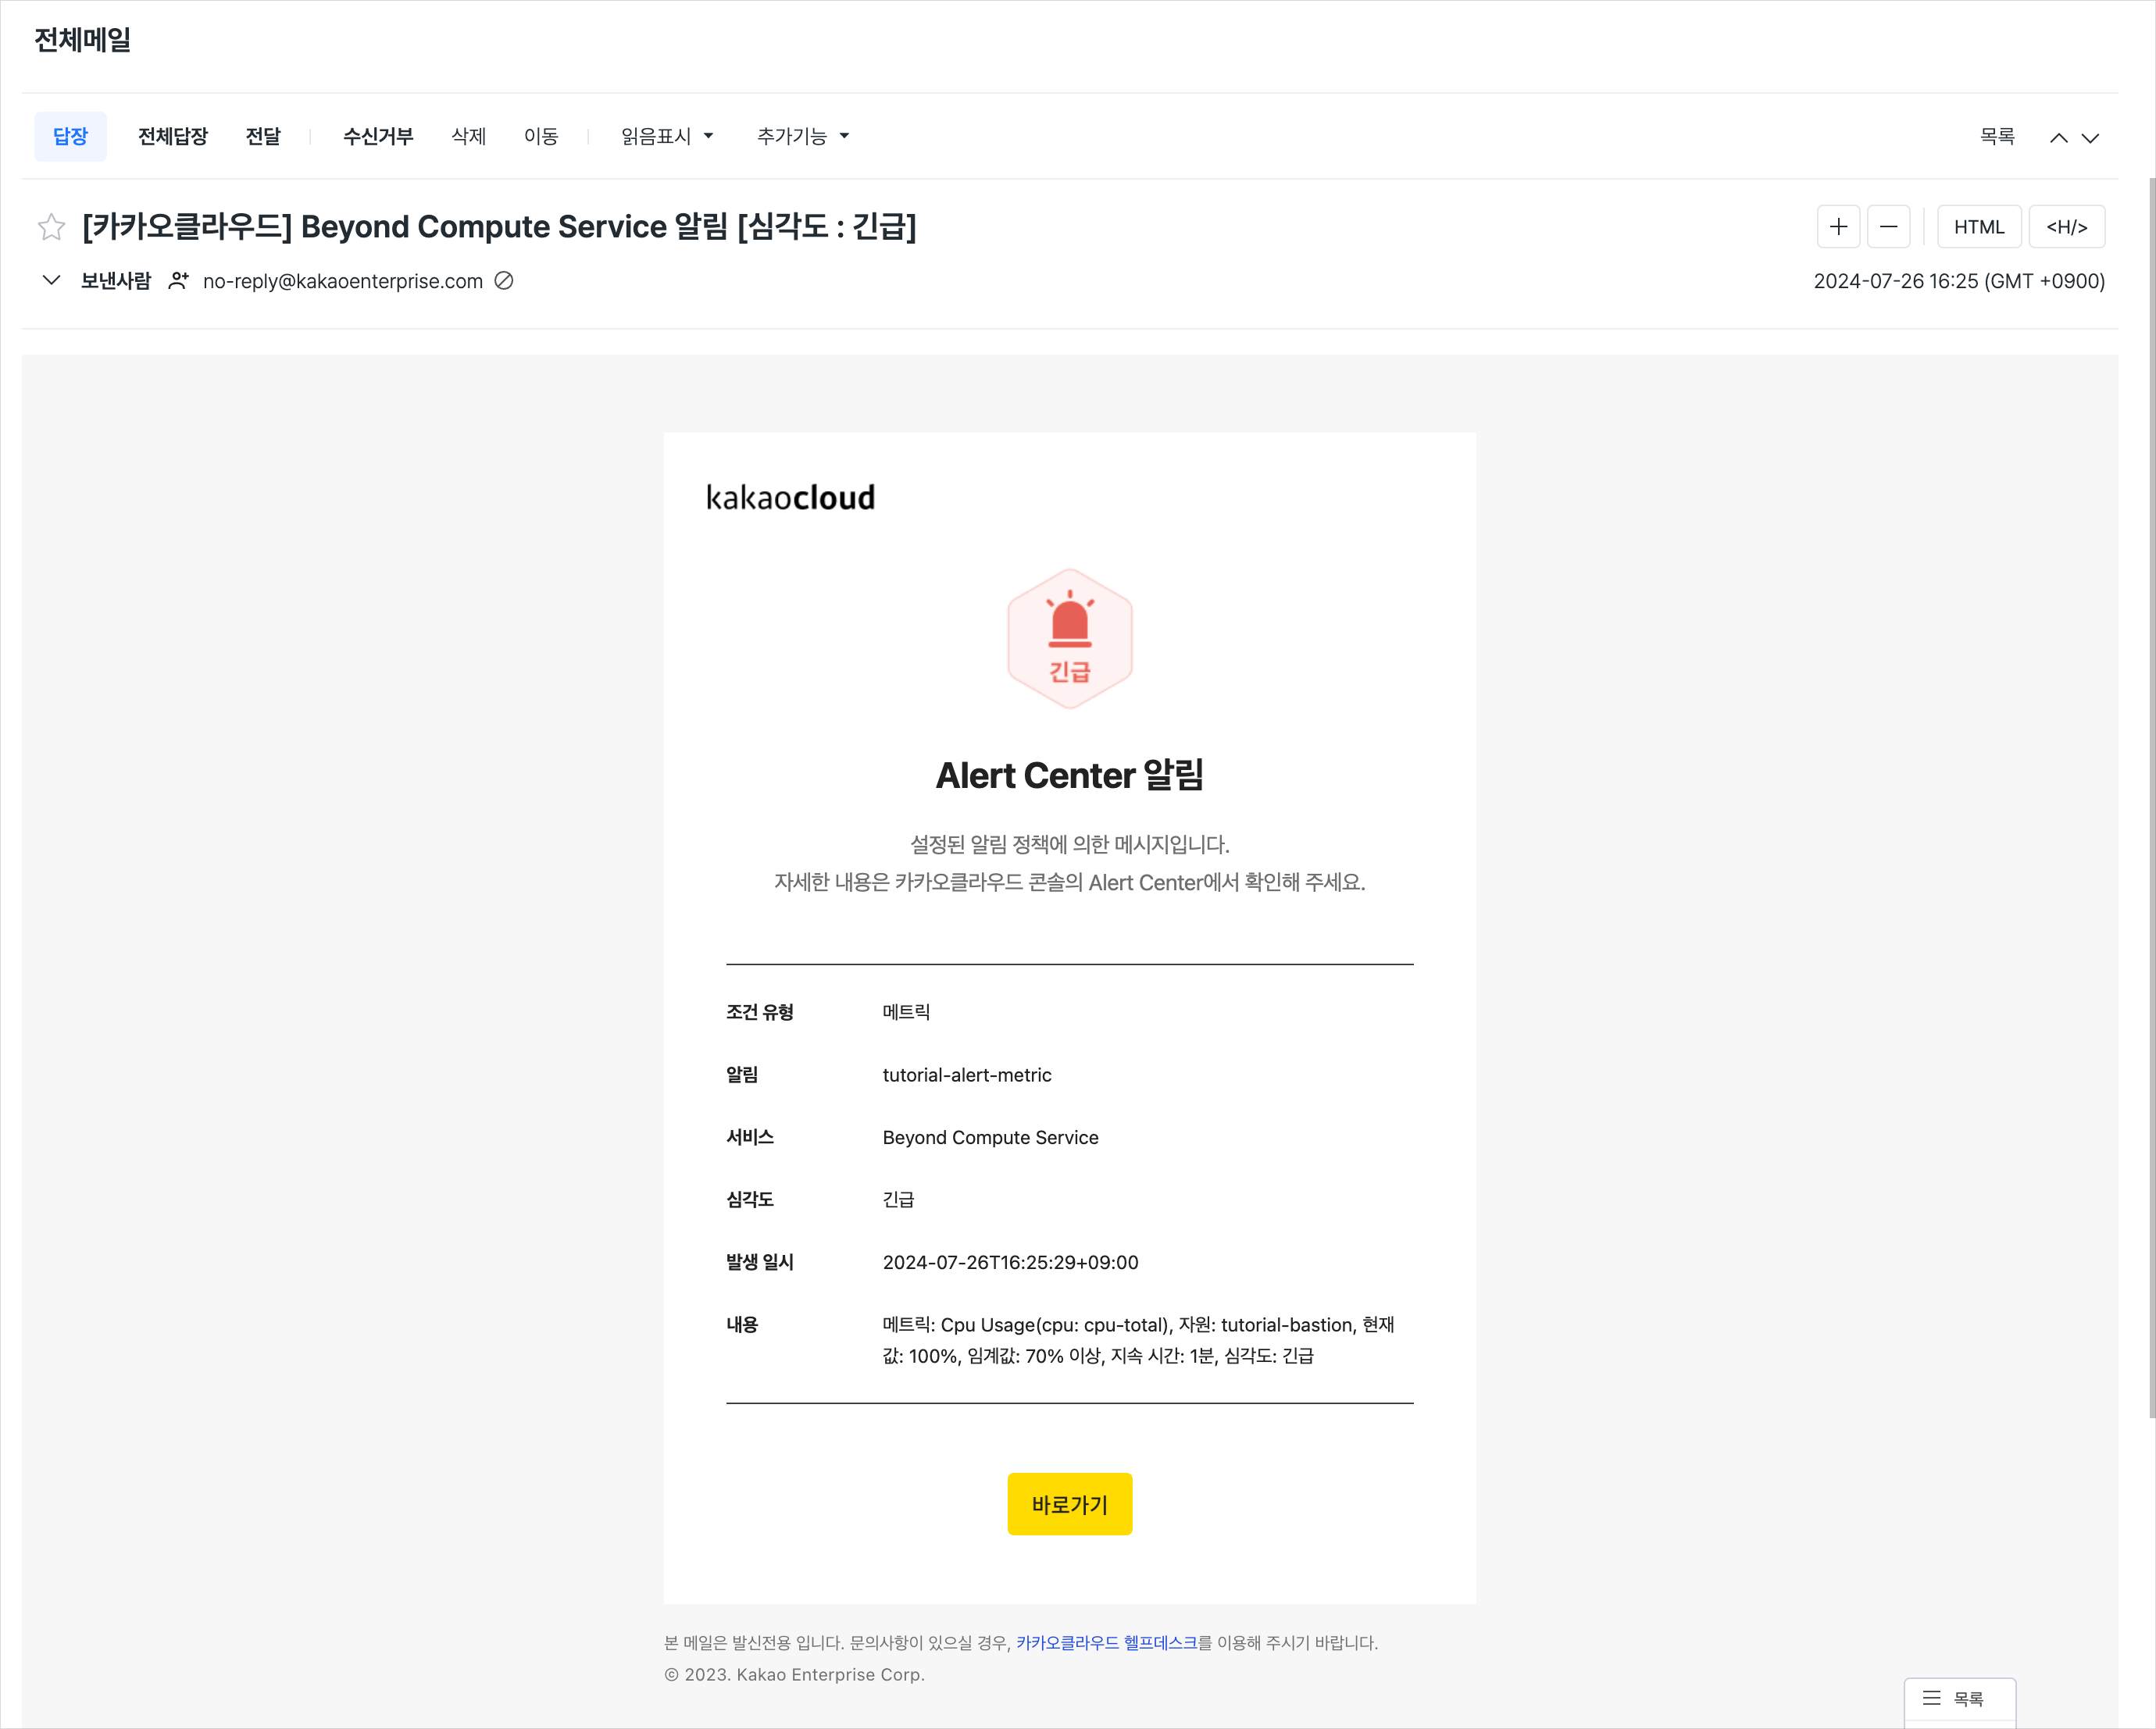The width and height of the screenshot is (2156, 1729).
Task: Star this Kakao Cloud alert email
Action: 51,227
